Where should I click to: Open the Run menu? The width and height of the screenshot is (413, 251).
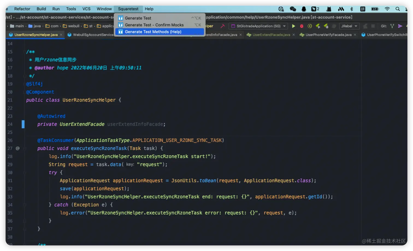[56, 9]
